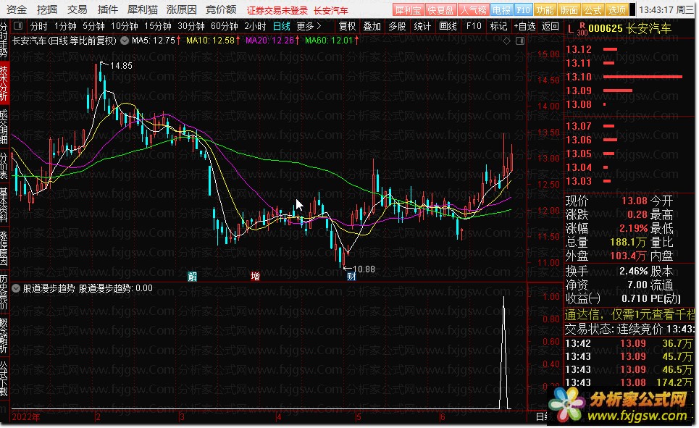Viewport: 699px width, 428px height.
Task: Click the MA5: 12.75 moving average label
Action: click(156, 41)
